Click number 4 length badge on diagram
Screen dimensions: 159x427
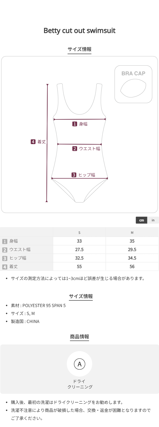(33, 142)
